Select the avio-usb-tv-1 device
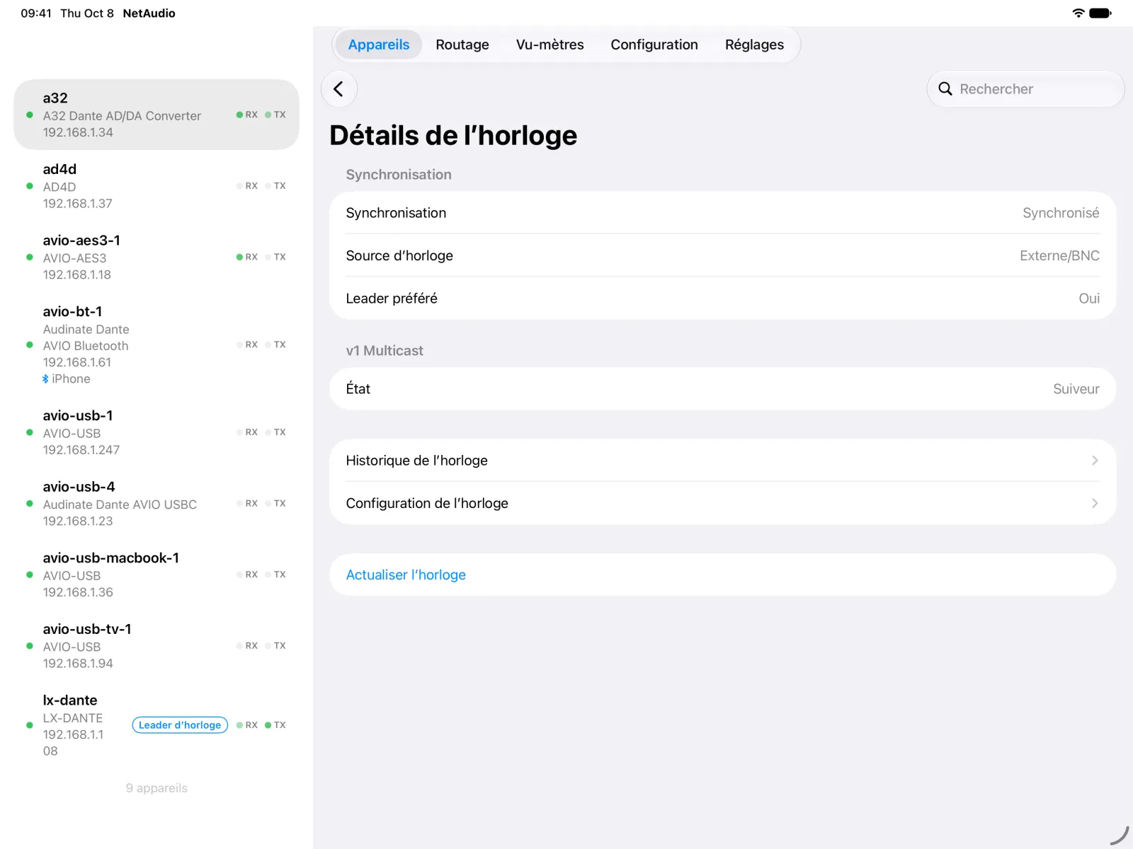 (156, 646)
